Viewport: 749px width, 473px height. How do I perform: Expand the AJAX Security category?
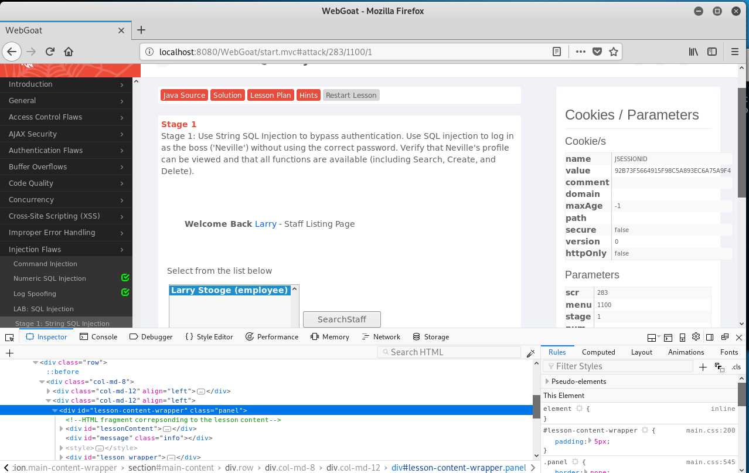pos(66,134)
